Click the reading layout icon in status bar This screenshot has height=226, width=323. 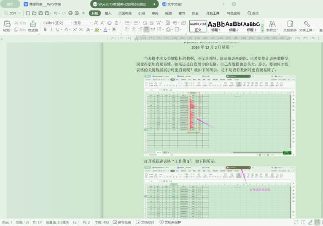click(303, 222)
